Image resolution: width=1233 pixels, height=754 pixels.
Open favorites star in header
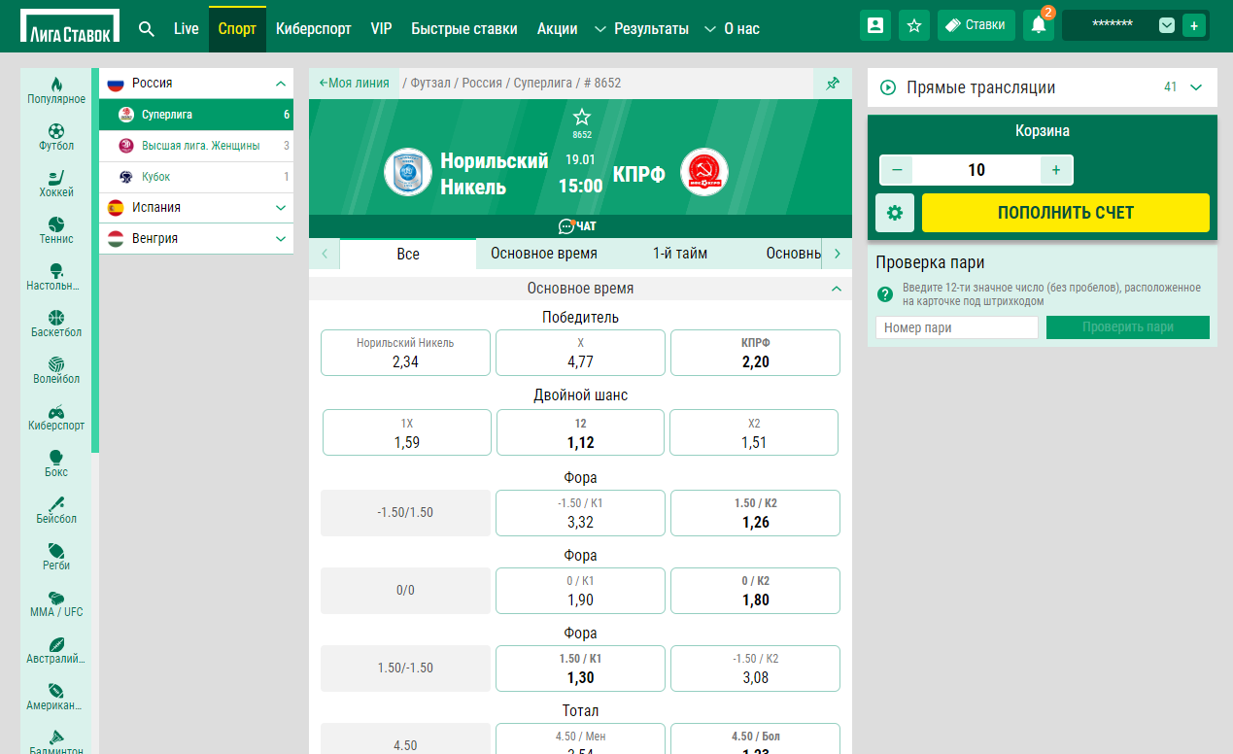coord(914,25)
